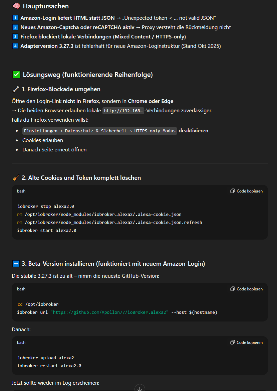Viewport: 277px width, 391px height.
Task: Click copy icon in the upload alexa2 code block
Action: click(x=233, y=343)
